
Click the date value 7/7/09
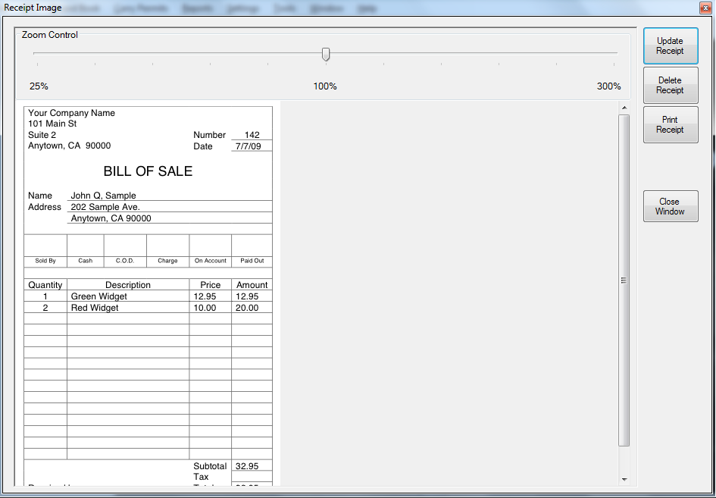[x=249, y=146]
